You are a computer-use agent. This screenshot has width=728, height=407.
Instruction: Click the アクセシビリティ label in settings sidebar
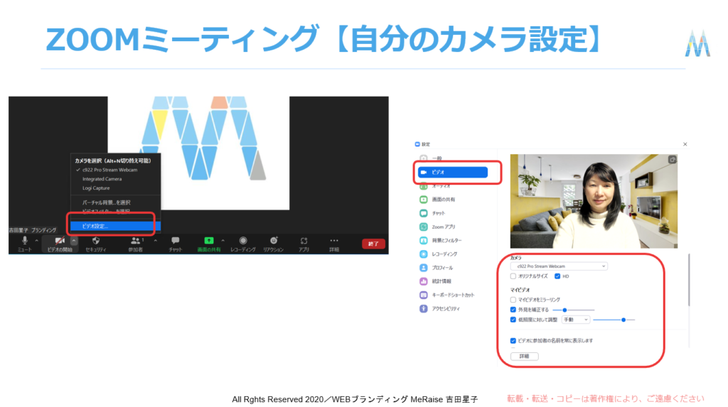(x=446, y=308)
